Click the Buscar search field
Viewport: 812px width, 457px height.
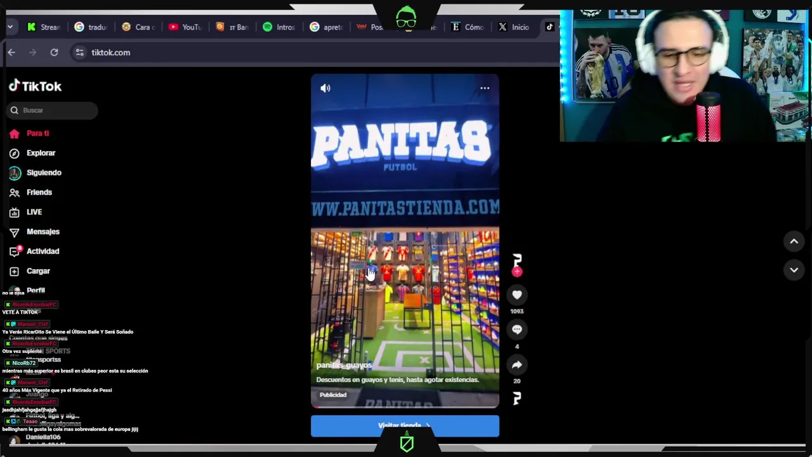(x=53, y=110)
